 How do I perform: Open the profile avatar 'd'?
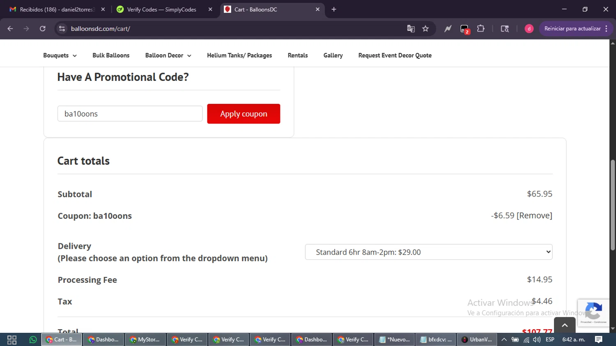pos(529,29)
